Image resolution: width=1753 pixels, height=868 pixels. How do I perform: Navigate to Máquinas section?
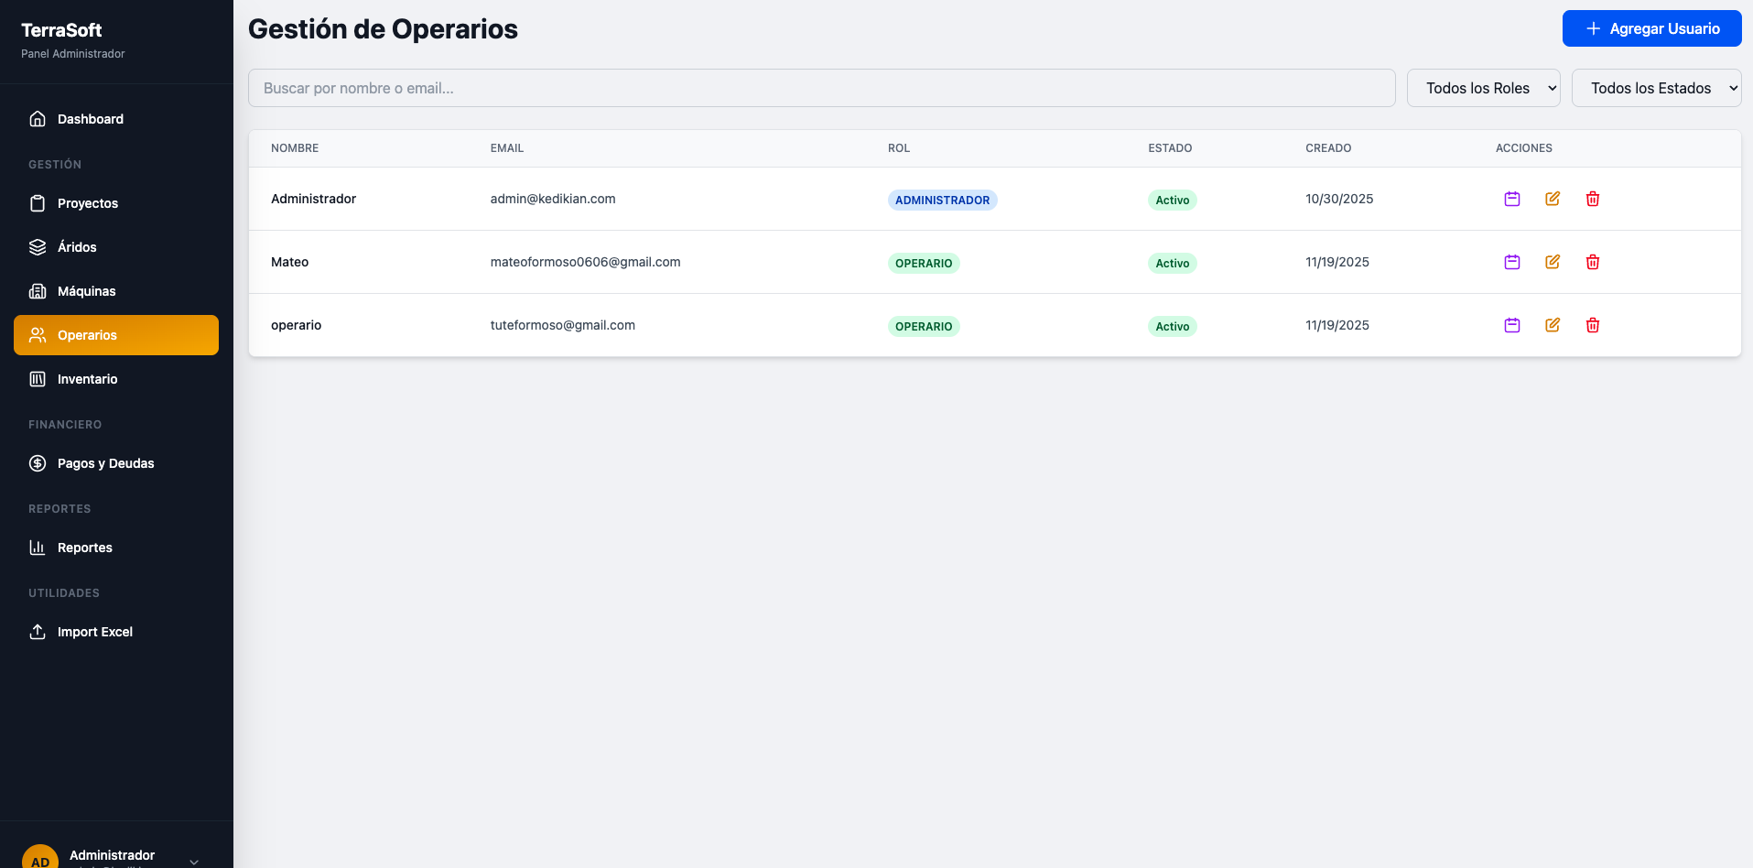86,291
